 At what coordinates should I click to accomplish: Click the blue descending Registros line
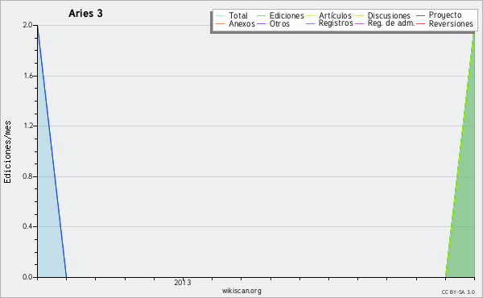pyautogui.click(x=52, y=151)
